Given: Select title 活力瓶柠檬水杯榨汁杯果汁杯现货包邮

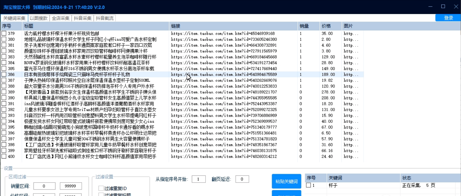Looking at the screenshot, I should tap(61, 33).
